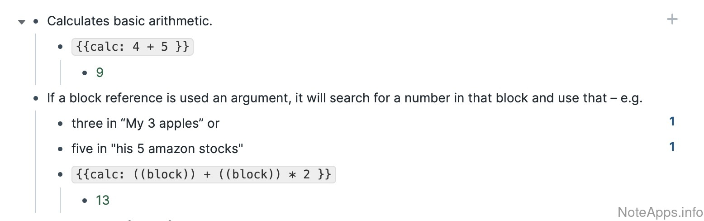Click the calculated result 13
The width and height of the screenshot is (704, 221).
(x=103, y=200)
